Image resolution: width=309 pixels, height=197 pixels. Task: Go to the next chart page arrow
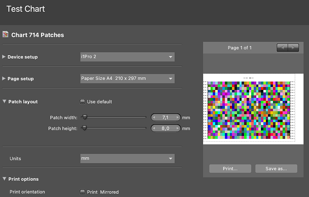(x=294, y=48)
